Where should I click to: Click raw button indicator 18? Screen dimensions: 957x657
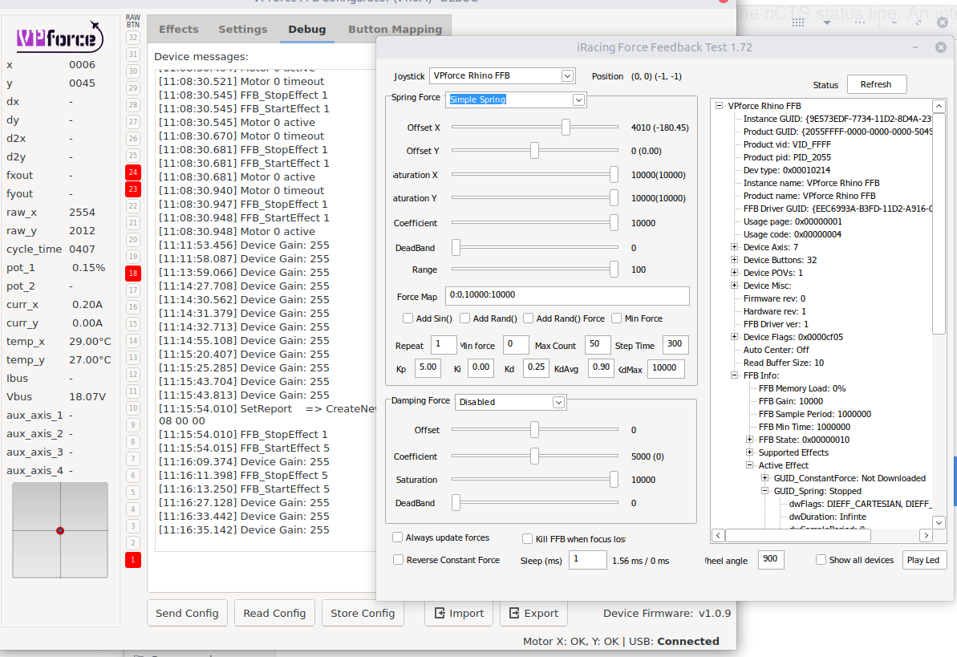[x=133, y=273]
